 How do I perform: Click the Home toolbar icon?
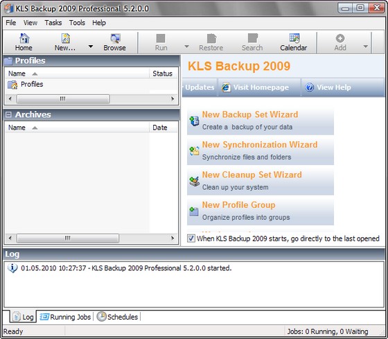click(24, 38)
